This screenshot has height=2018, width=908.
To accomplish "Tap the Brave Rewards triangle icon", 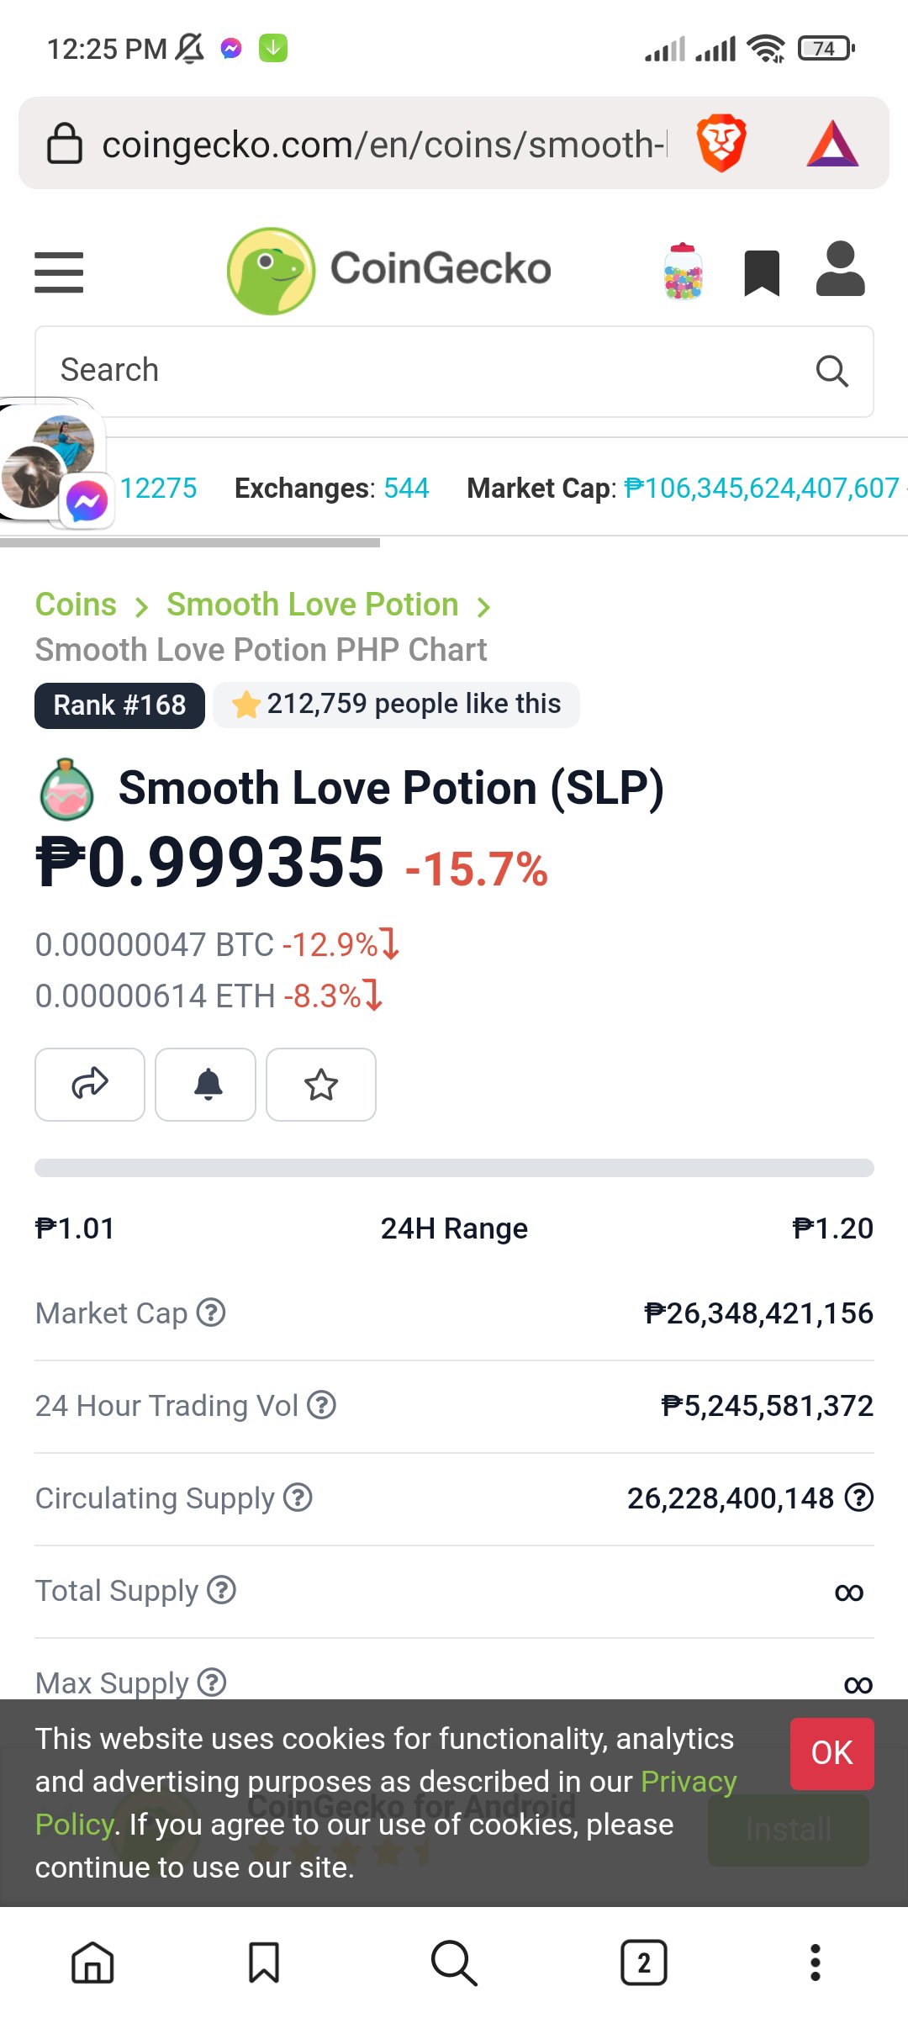I will tap(832, 144).
